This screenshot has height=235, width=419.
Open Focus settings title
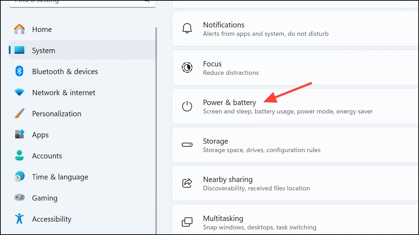click(x=212, y=64)
